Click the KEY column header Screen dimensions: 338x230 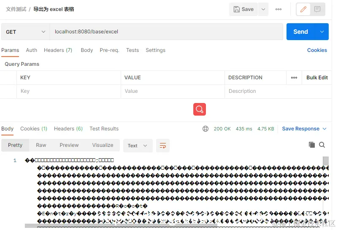click(25, 78)
